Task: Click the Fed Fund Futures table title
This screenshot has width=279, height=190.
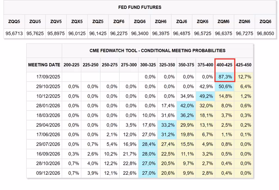Action: point(139,7)
